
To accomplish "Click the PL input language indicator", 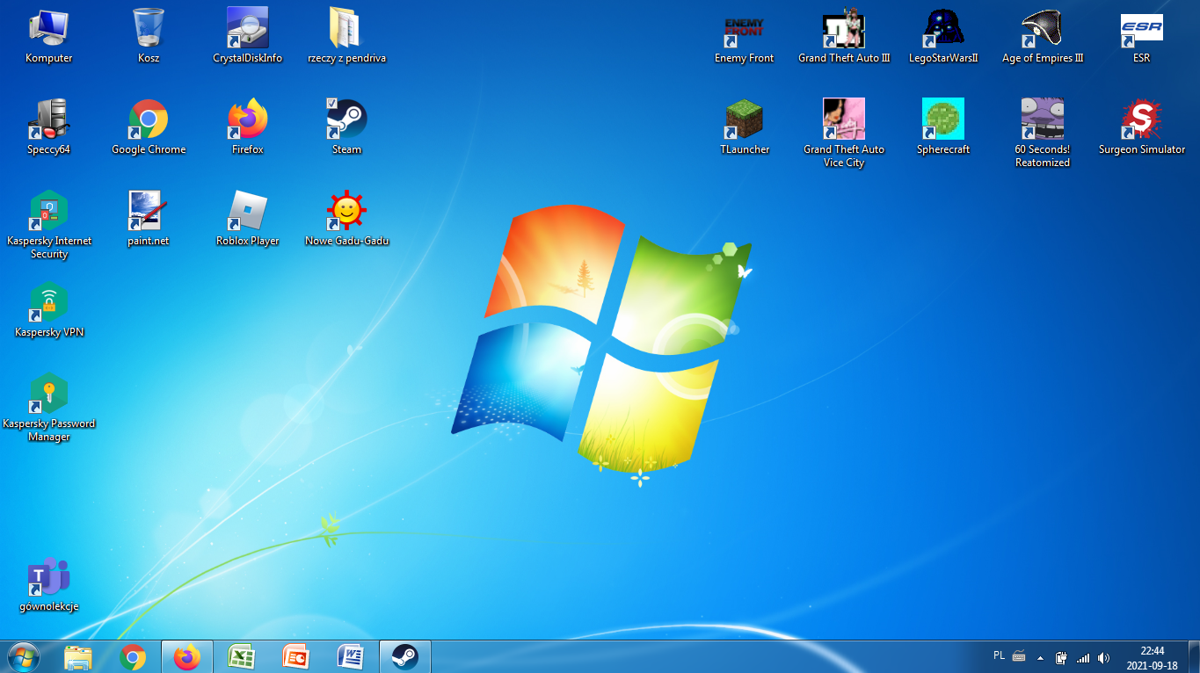I will click(x=999, y=655).
